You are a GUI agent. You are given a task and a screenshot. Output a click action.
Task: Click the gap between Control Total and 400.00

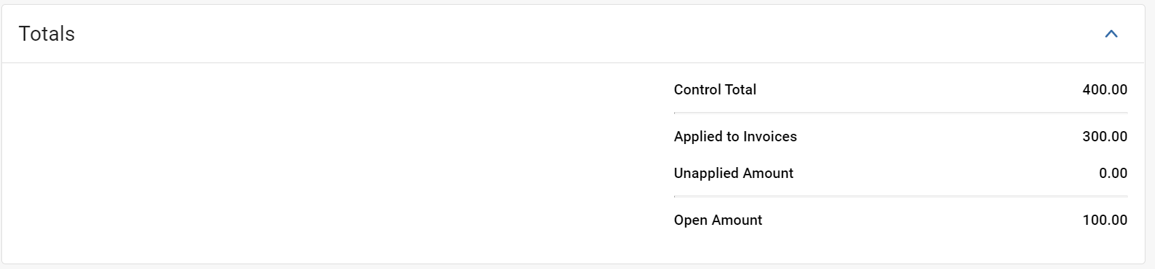[x=919, y=90]
